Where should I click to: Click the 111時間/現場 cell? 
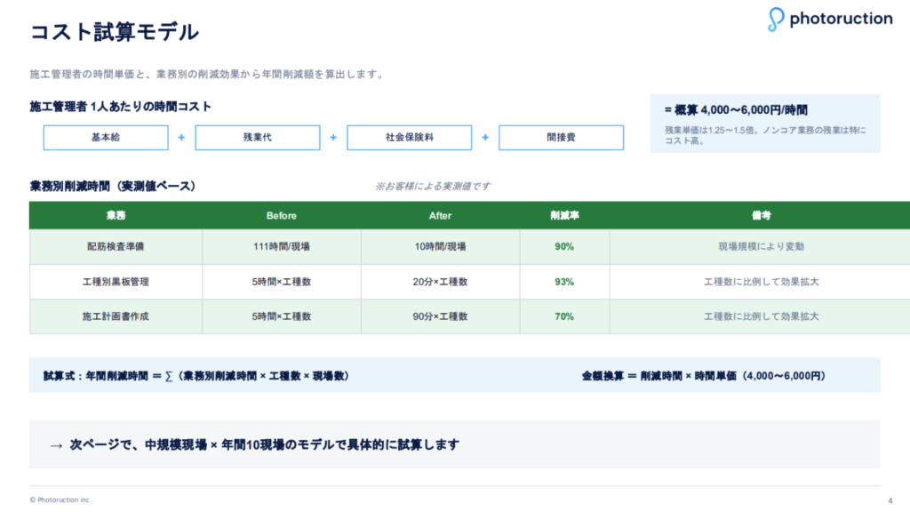coord(282,247)
